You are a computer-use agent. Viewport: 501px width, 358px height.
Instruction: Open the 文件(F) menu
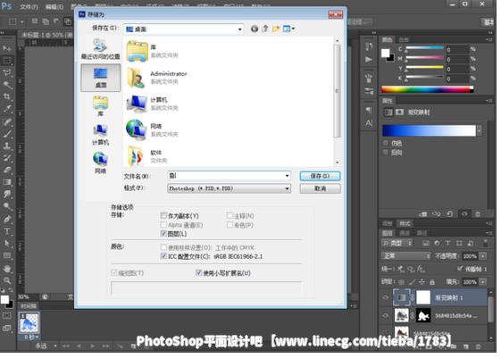pos(29,7)
